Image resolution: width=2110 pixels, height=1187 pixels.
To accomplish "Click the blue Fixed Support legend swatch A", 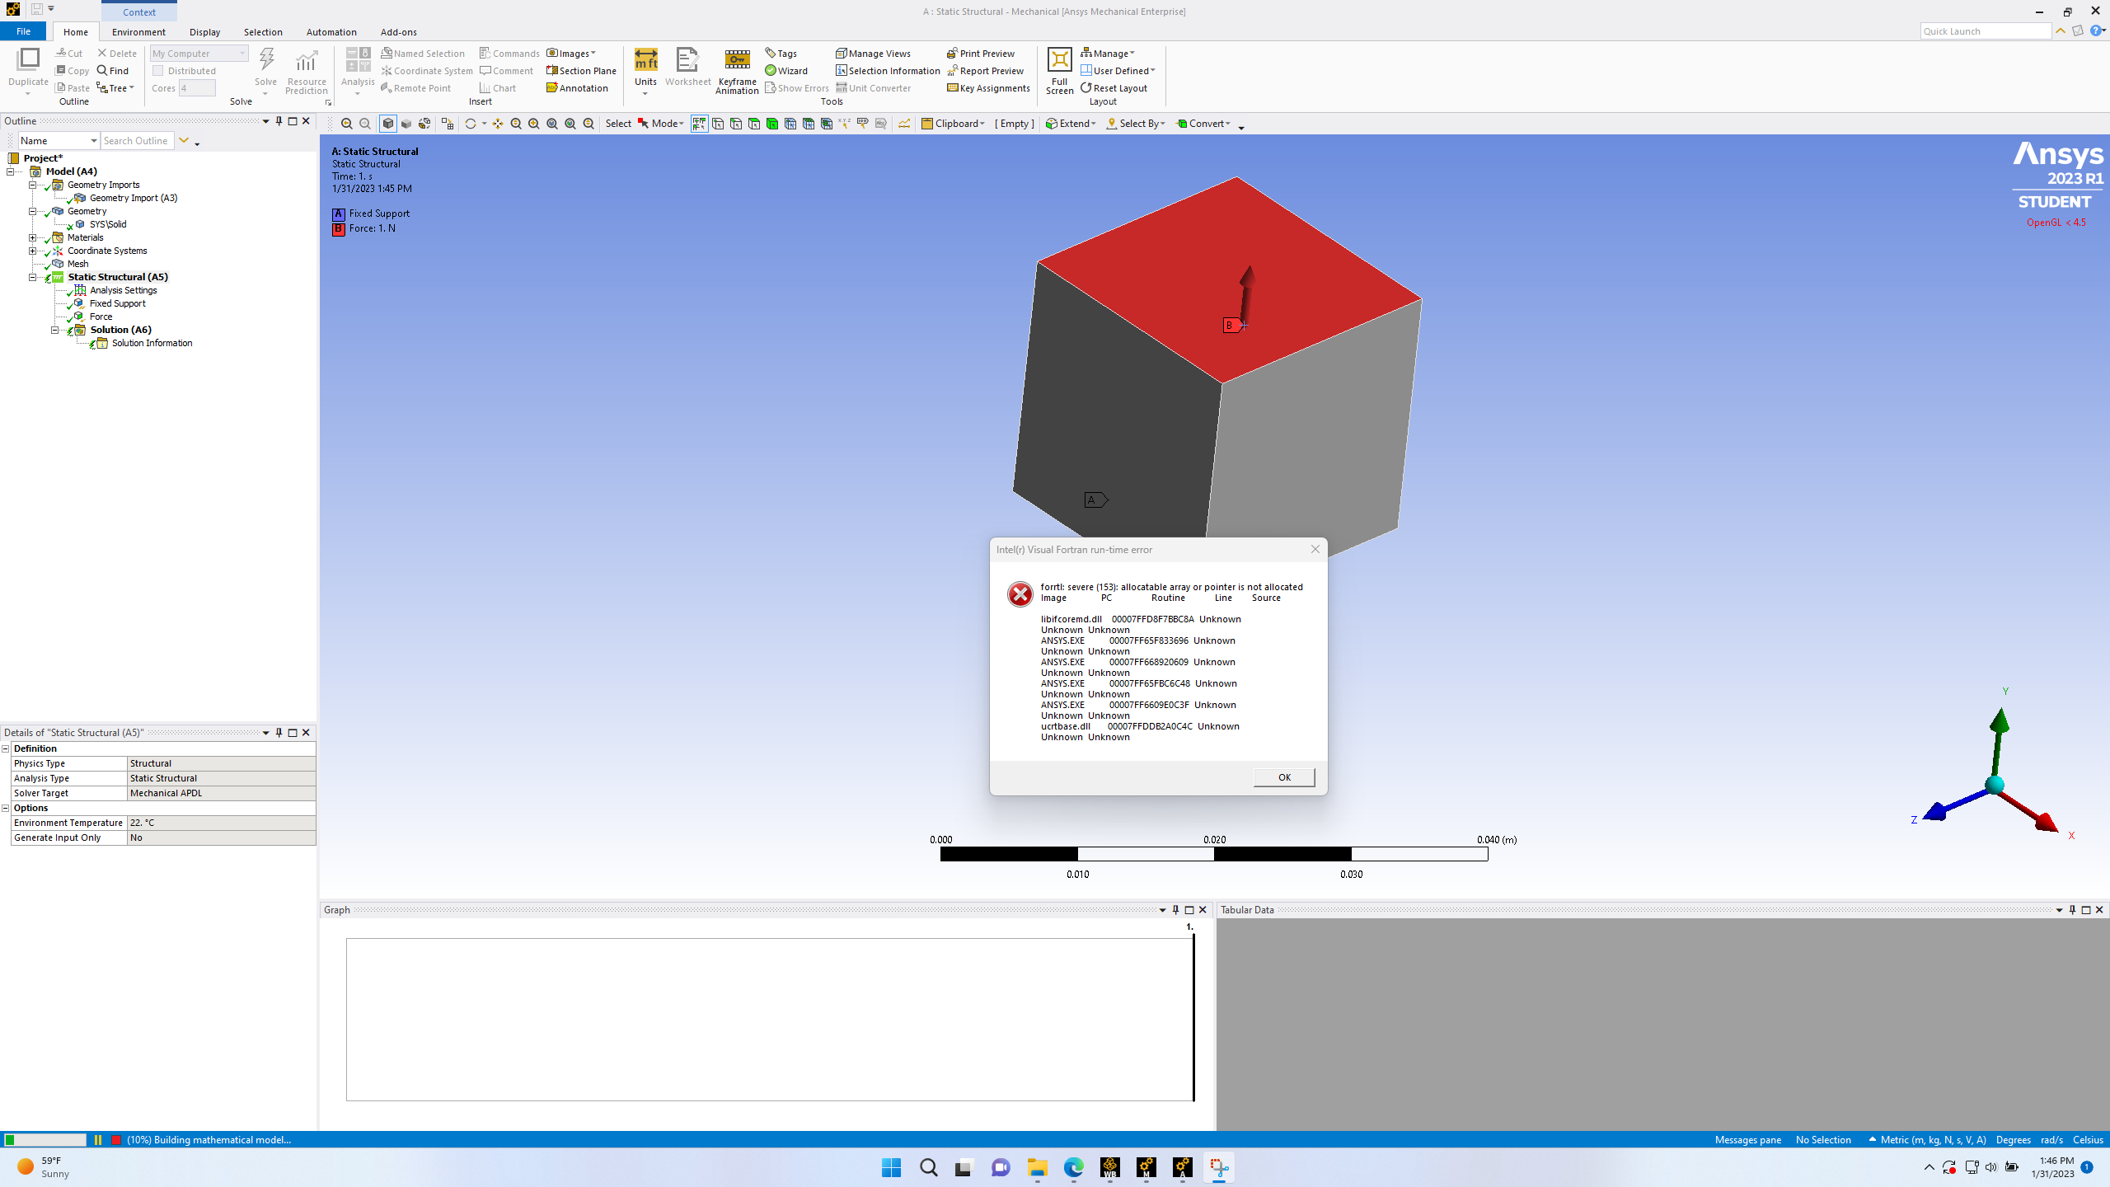I will tap(339, 213).
